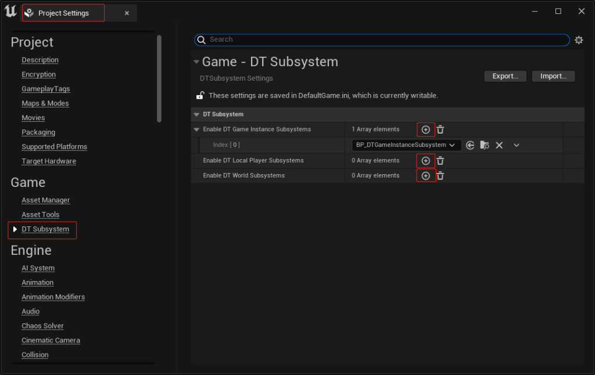Image resolution: width=595 pixels, height=375 pixels.
Task: Browse to BP_DTGameInstanceSubsystem in Content Browser
Action: (485, 145)
